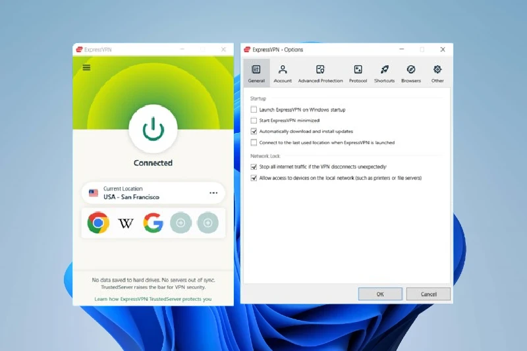
Task: Open the Advanced Protection tab
Action: click(x=320, y=73)
